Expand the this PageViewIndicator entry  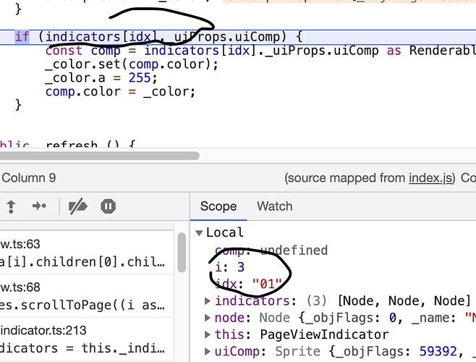[x=208, y=334]
